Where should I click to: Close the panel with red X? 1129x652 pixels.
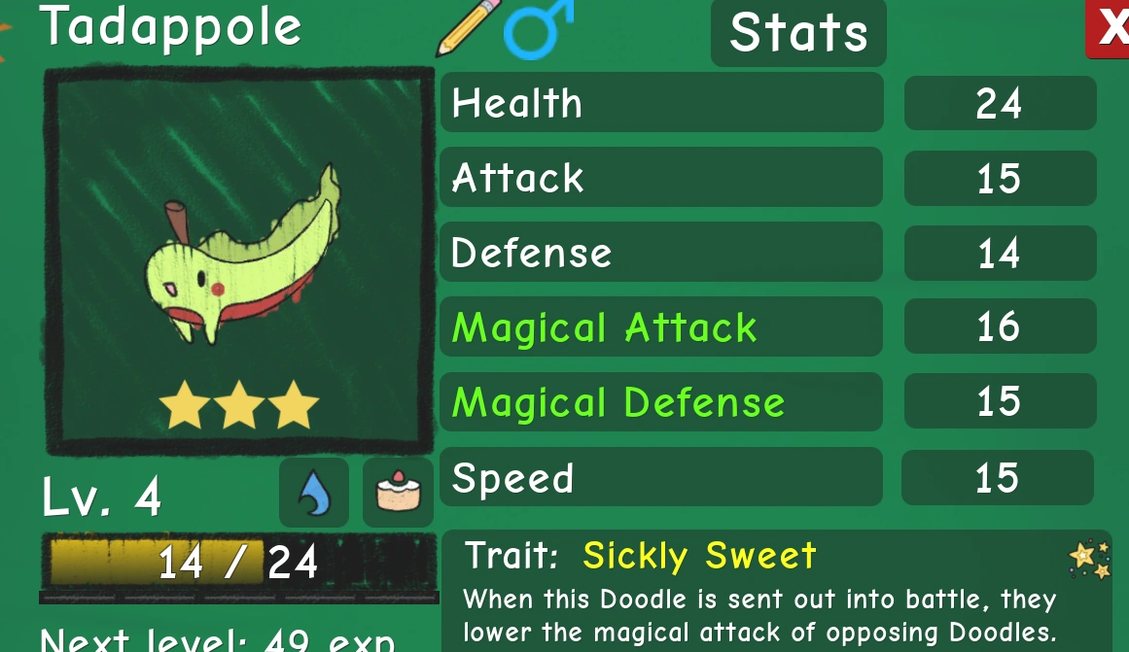tap(1109, 29)
